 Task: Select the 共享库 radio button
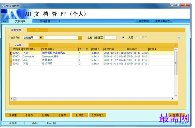[x=137, y=37]
